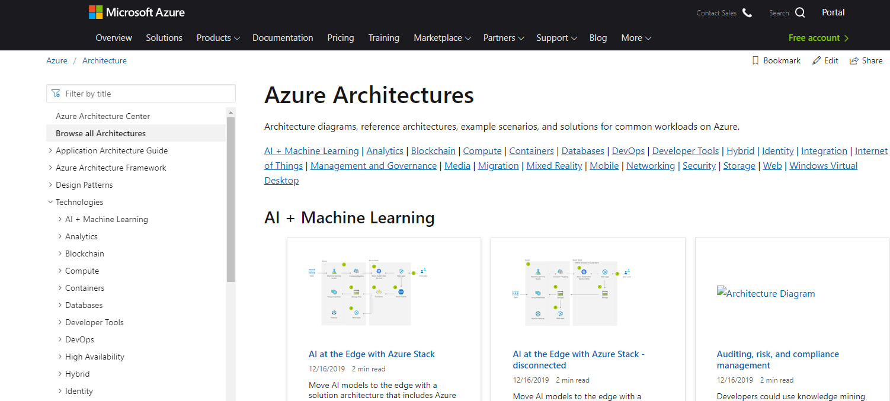890x401 pixels.
Task: Open AI at the Edge with Azure Stack article
Action: 372,354
